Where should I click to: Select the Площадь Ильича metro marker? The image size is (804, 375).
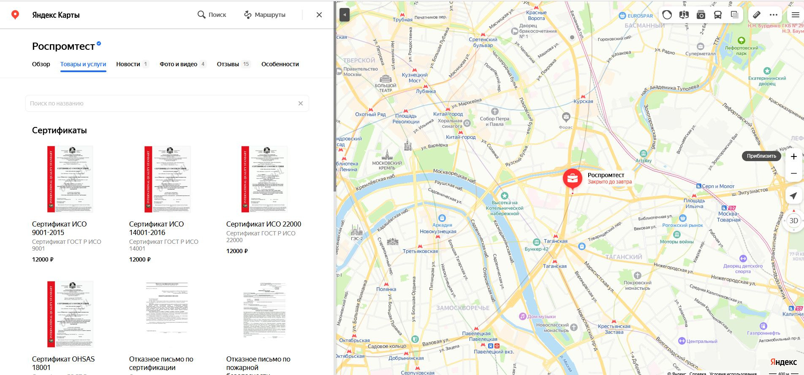[x=695, y=196]
